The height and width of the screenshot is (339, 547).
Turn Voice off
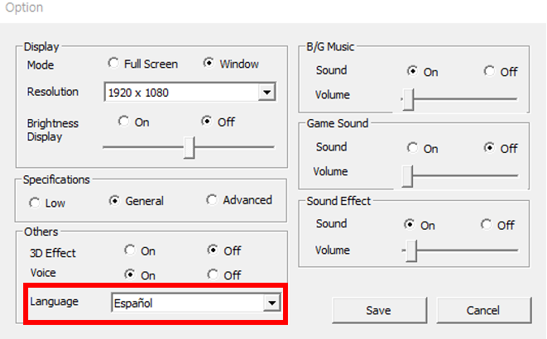click(x=213, y=275)
